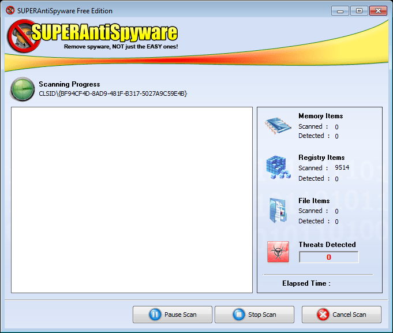Cancel the scan with Cancel Scan button
Viewport: 393px width, 333px height.
(x=341, y=315)
